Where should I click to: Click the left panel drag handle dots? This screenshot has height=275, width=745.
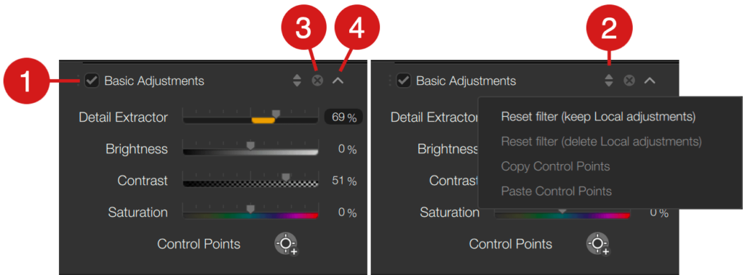79,81
